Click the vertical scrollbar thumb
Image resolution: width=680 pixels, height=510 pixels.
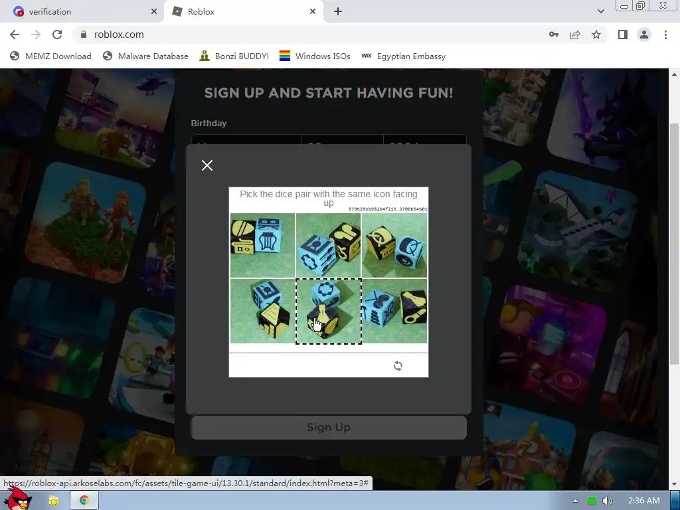tap(675, 244)
